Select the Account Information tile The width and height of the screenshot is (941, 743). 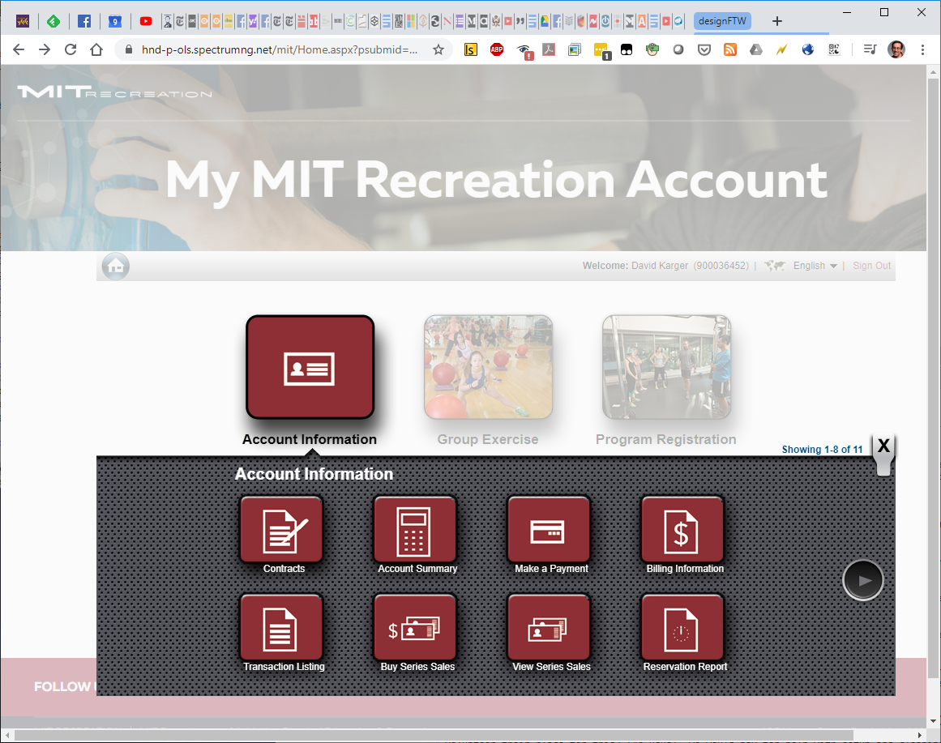tap(310, 367)
